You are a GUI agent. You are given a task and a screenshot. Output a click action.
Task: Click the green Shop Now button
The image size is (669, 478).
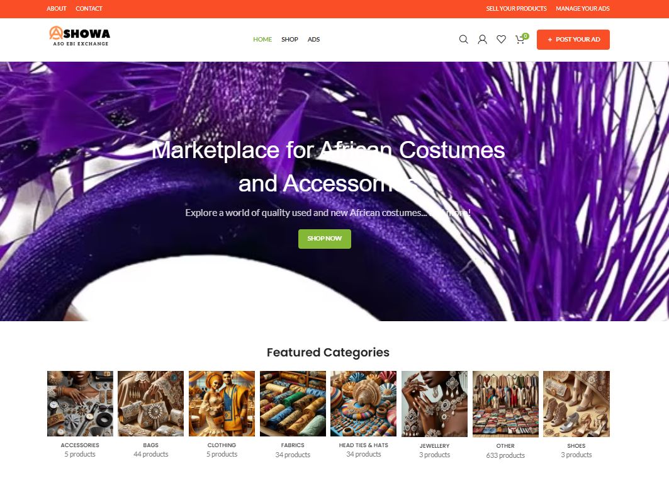324,239
